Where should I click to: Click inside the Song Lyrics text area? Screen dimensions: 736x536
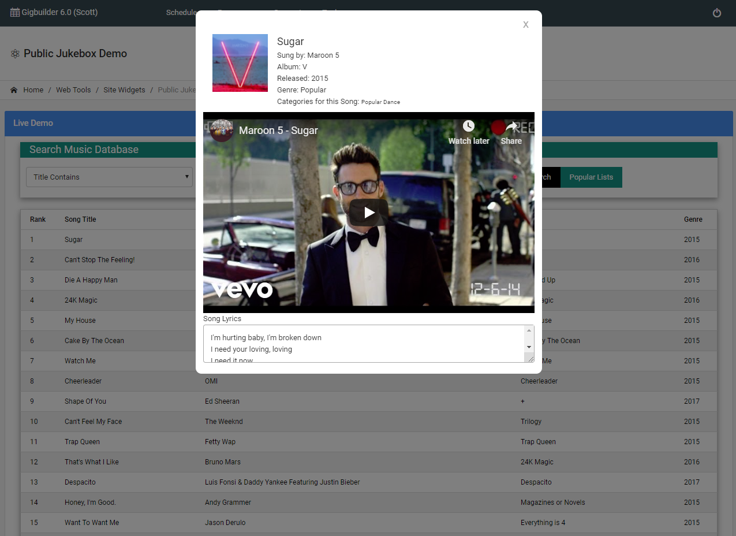point(364,344)
